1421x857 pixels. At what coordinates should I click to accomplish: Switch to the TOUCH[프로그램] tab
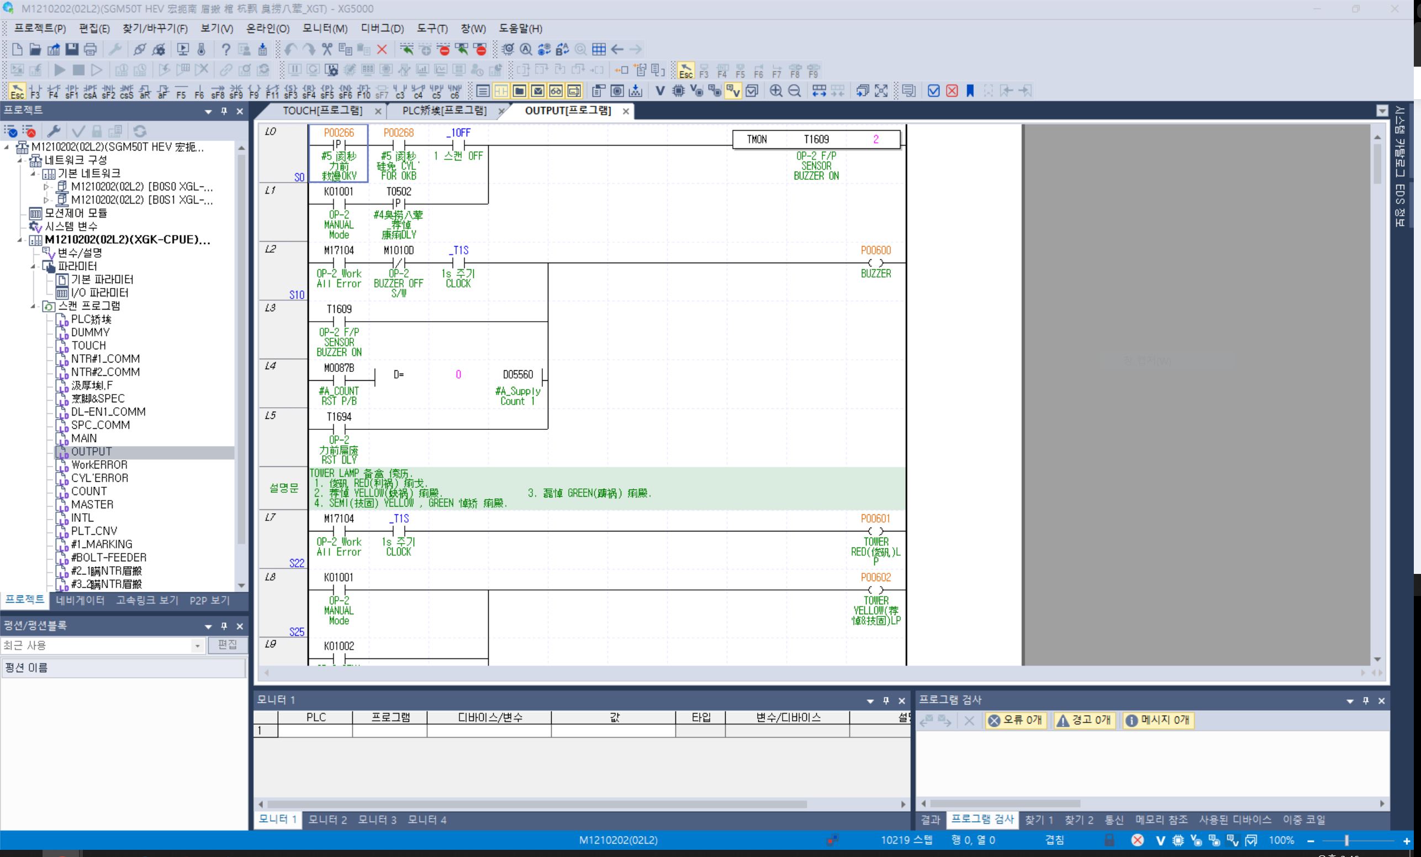point(323,111)
